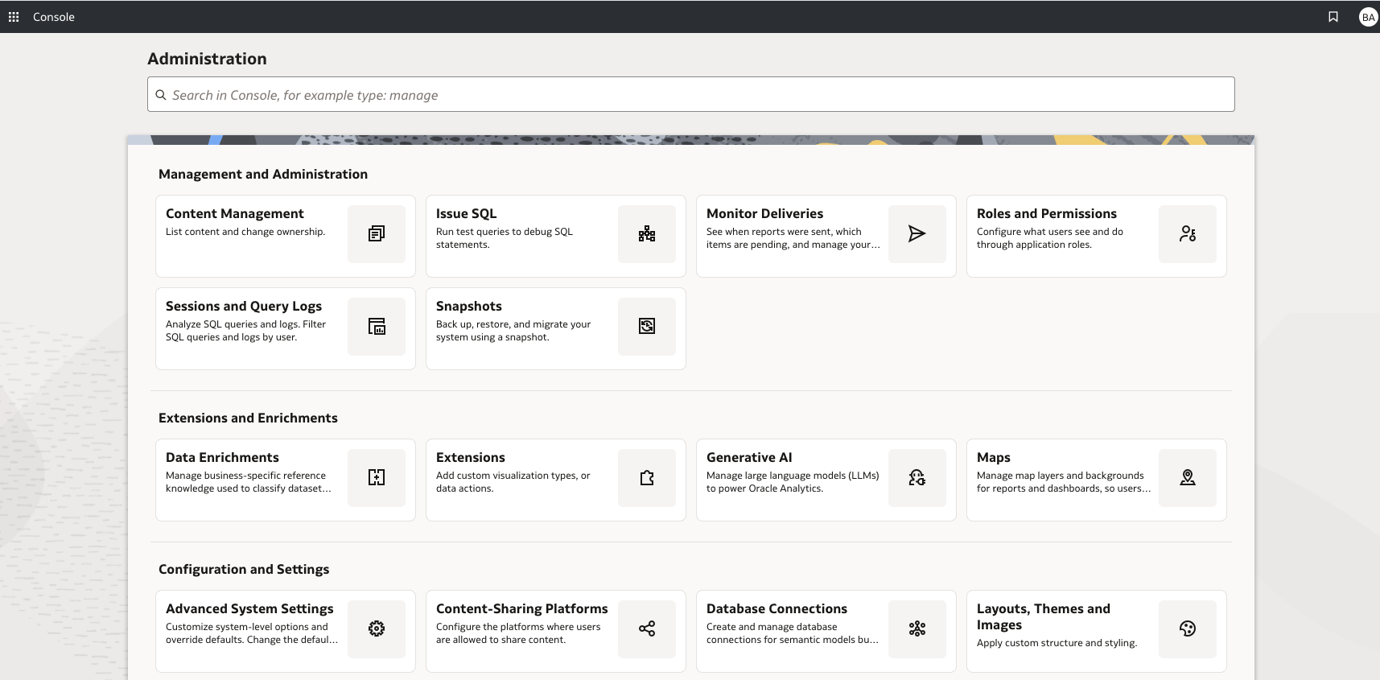The height and width of the screenshot is (680, 1380).
Task: Open the BA user avatar menu
Action: tap(1368, 17)
